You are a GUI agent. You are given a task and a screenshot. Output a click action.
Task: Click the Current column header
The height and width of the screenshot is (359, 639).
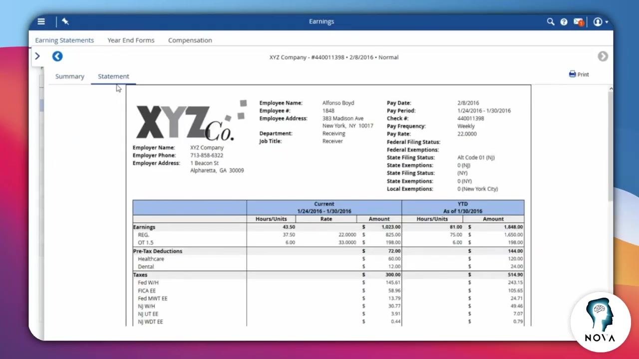coord(324,207)
